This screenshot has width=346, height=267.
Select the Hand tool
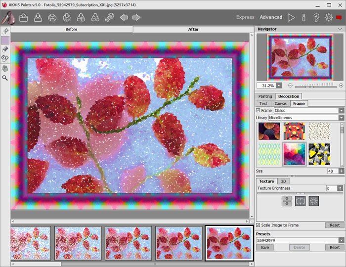coord(5,68)
